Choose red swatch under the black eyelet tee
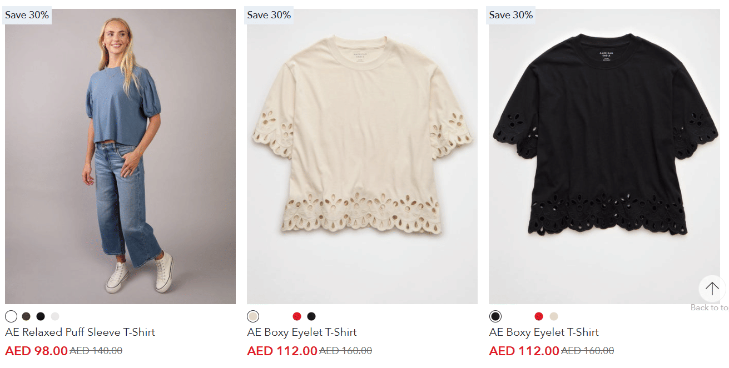The image size is (729, 368). coord(539,316)
